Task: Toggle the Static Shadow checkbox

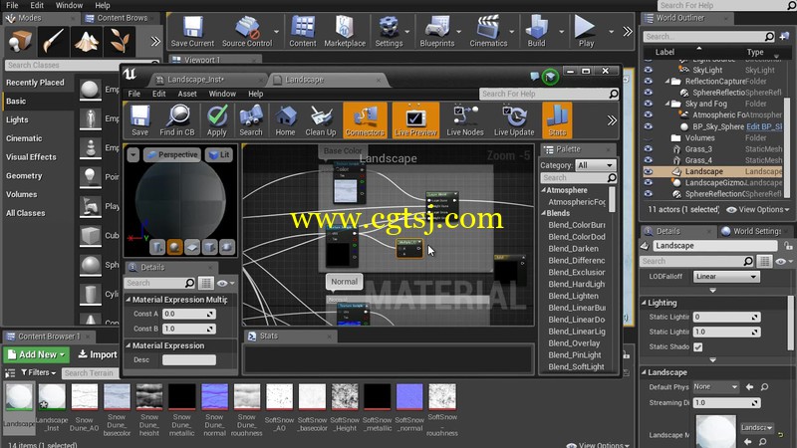Action: (698, 346)
